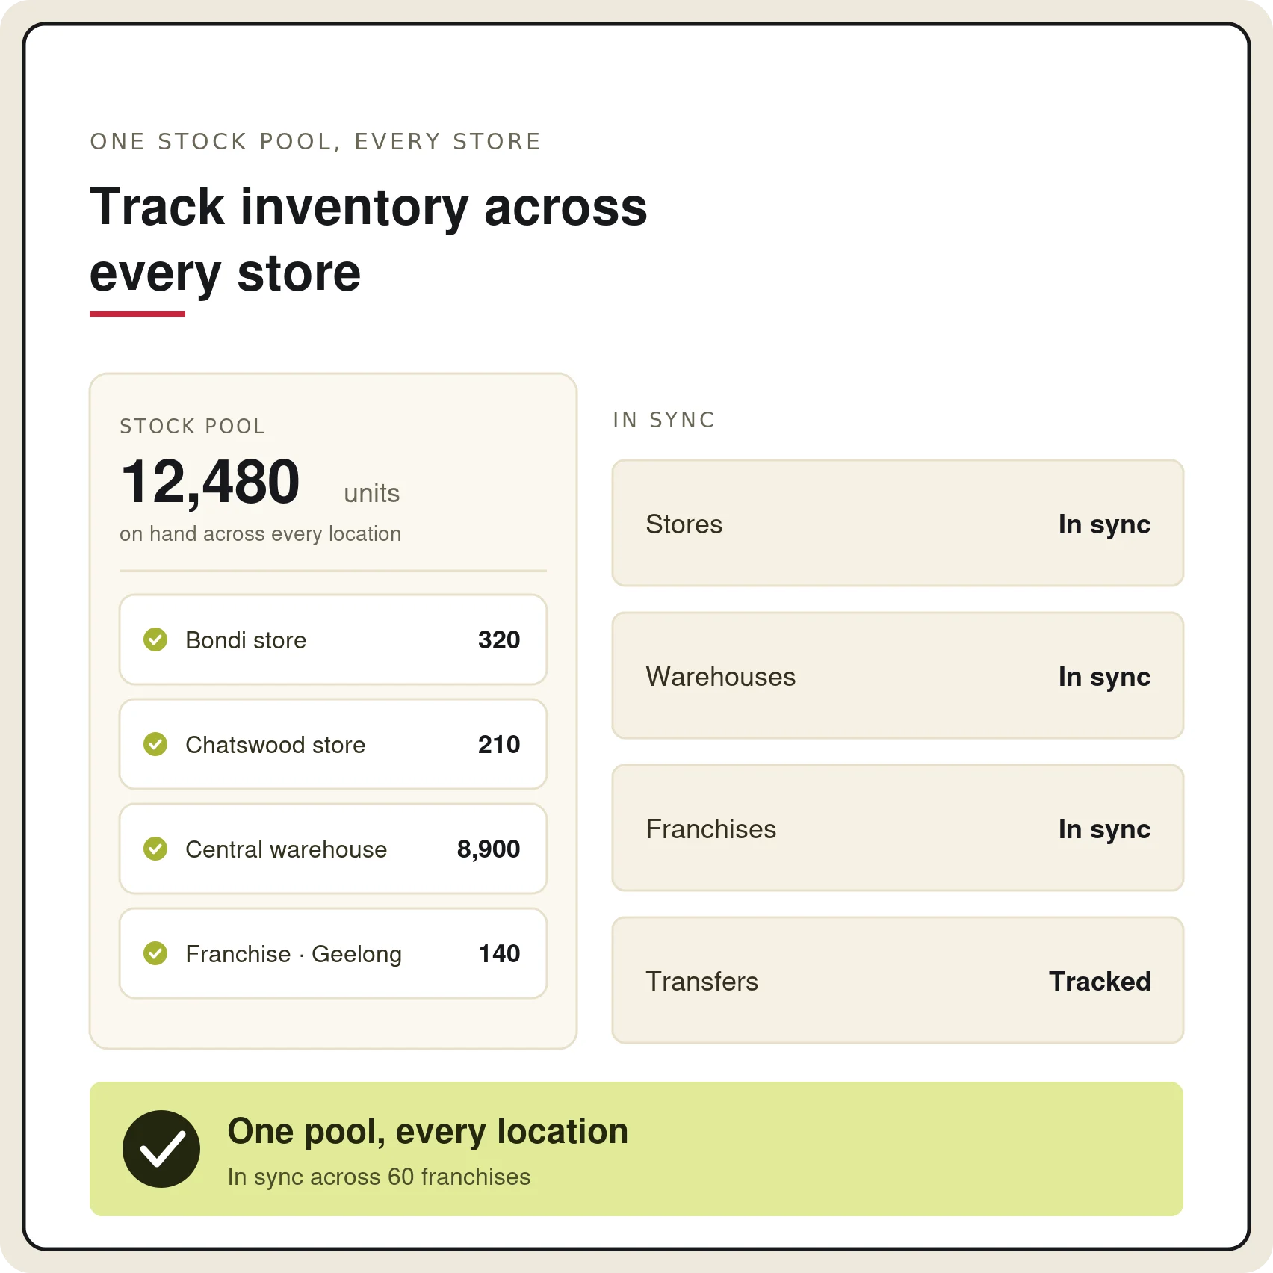Click the 'In sync across 60 franchises' text
The image size is (1273, 1273).
(379, 1177)
